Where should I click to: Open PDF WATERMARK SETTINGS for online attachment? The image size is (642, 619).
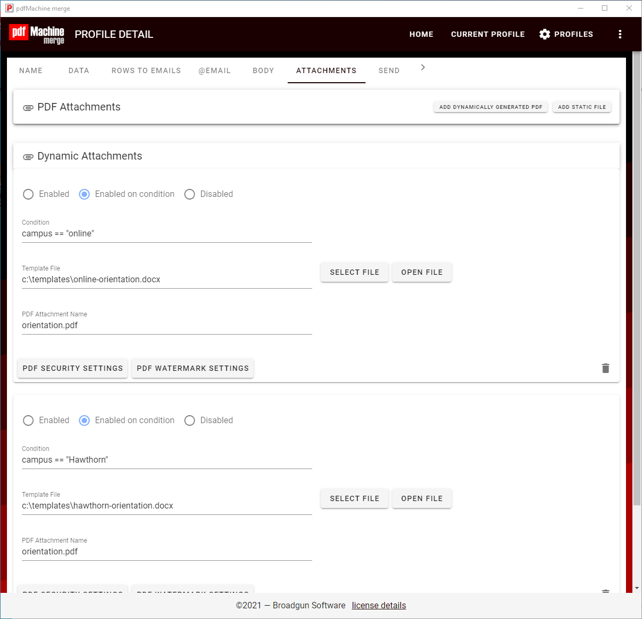(193, 368)
